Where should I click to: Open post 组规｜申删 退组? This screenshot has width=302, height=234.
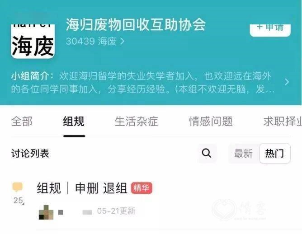(82, 188)
